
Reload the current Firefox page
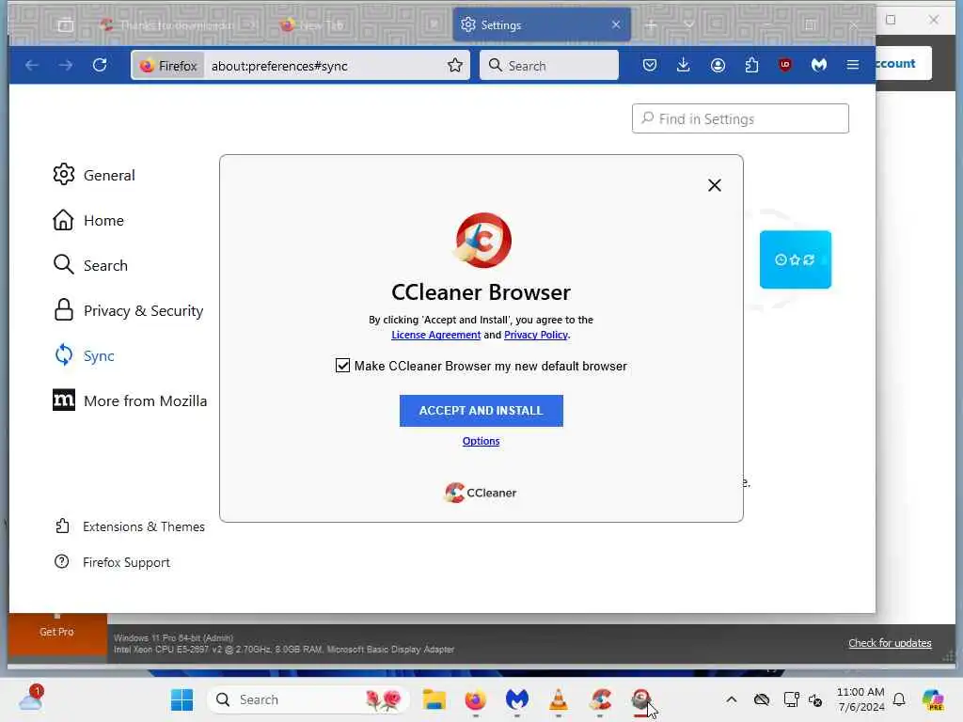click(100, 65)
